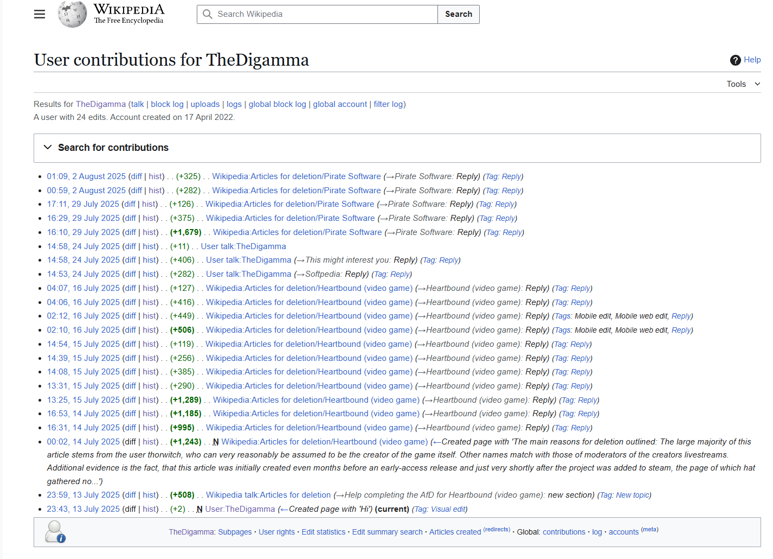Open the block log link
This screenshot has height=559, width=773.
pyautogui.click(x=167, y=104)
